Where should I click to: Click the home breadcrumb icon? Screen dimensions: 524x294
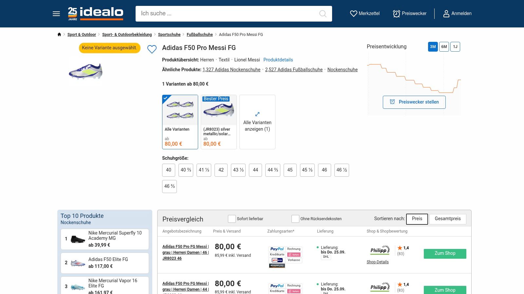(59, 35)
